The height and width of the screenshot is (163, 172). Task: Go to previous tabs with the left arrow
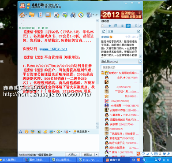click(102, 26)
